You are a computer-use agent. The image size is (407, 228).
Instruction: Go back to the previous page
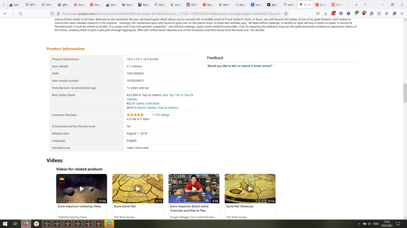[5, 14]
